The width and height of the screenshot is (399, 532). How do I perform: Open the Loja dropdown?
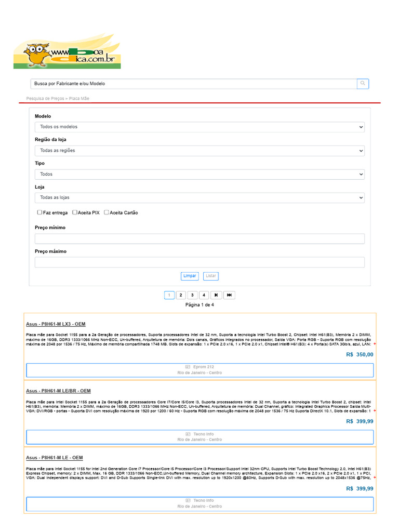coord(199,197)
